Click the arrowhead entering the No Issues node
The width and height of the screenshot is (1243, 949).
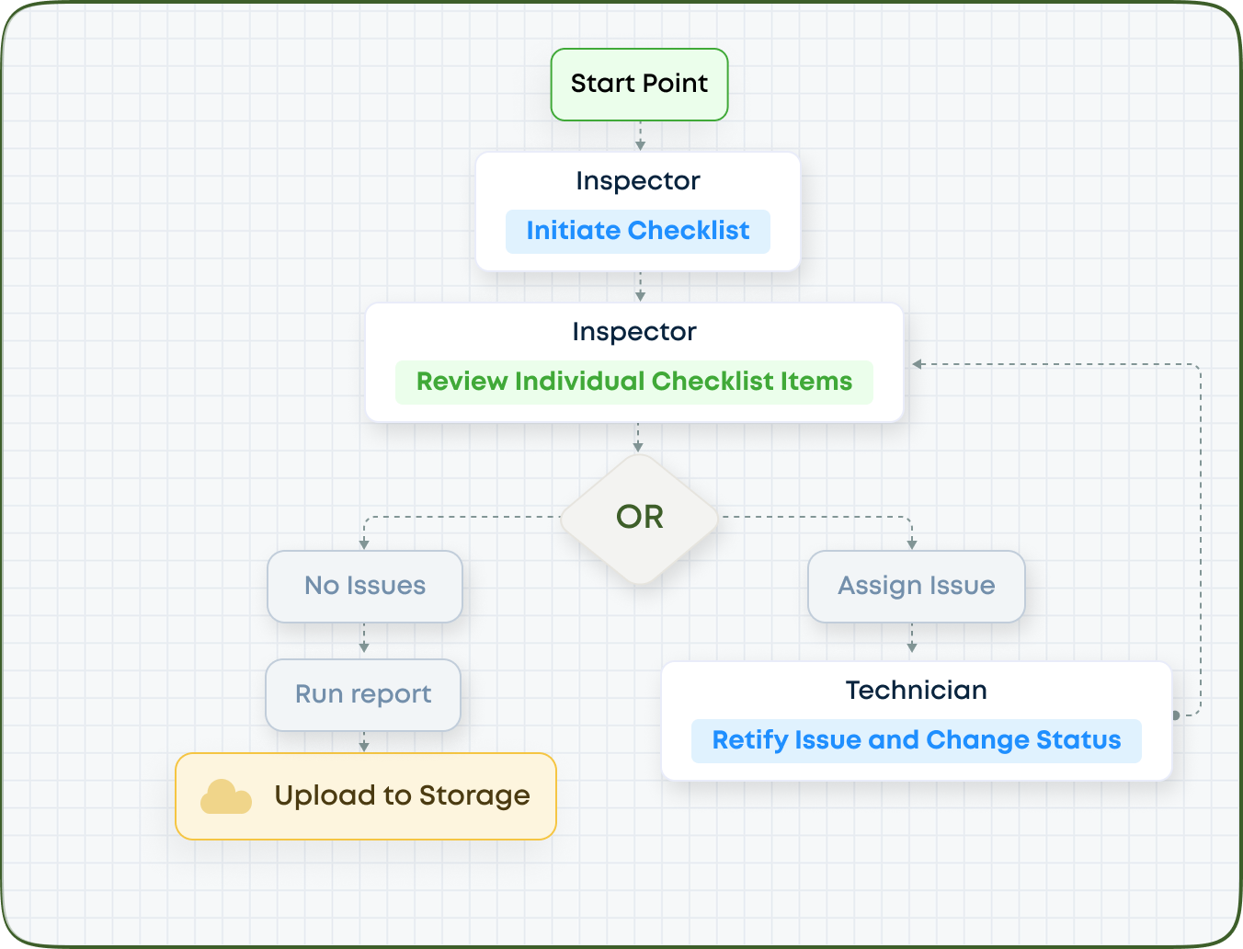pos(364,544)
